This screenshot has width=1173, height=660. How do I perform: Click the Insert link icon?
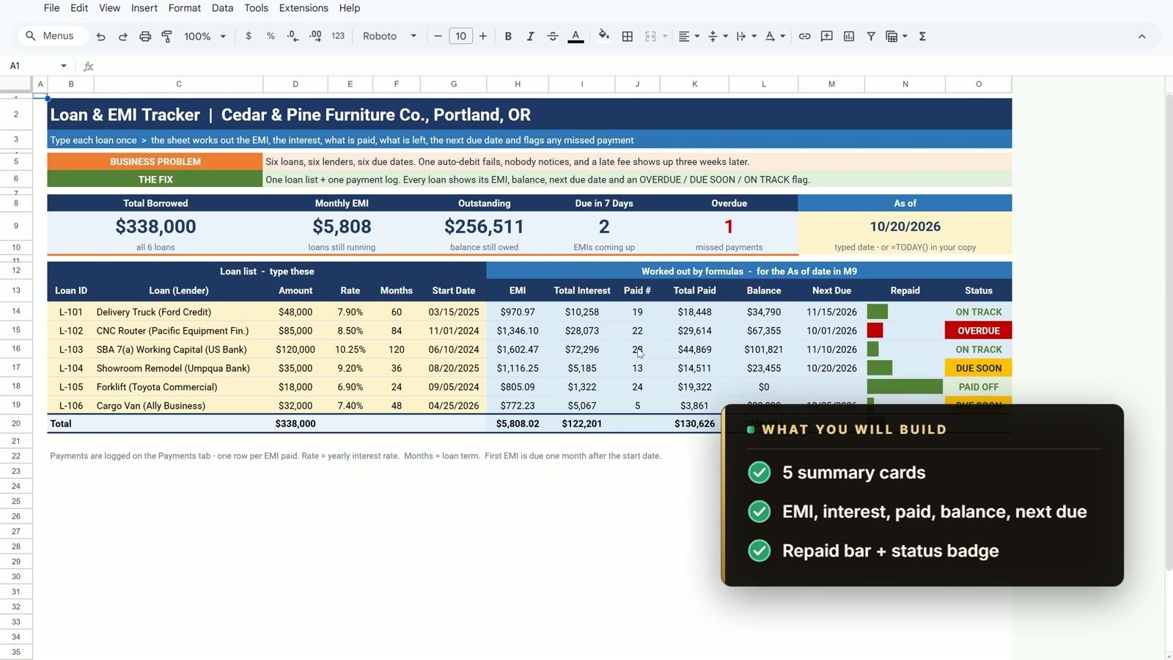point(804,36)
